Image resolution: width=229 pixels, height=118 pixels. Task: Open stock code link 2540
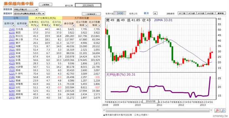click(x=12, y=29)
